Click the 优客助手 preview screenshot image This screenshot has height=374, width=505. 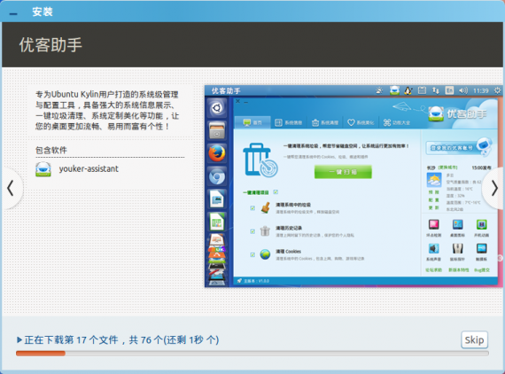[353, 186]
